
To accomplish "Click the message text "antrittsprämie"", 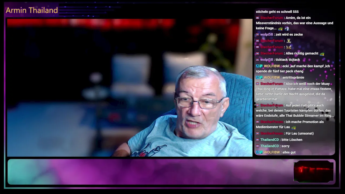I will point(293,77).
